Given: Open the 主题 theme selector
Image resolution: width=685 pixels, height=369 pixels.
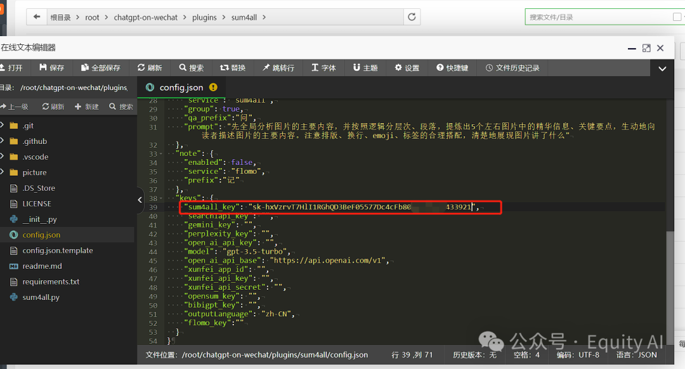Looking at the screenshot, I should [365, 68].
